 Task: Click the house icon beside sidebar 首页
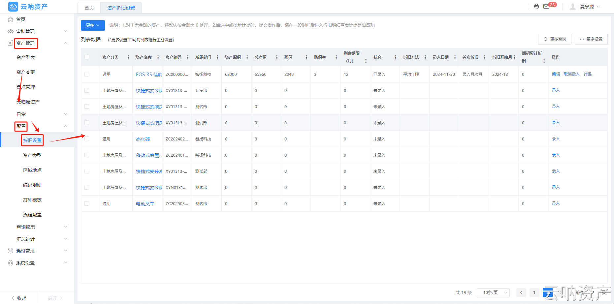pos(11,19)
